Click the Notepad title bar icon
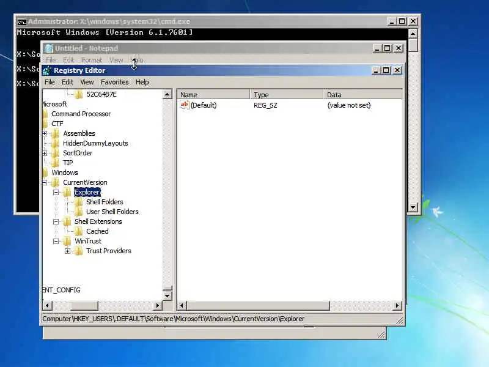The height and width of the screenshot is (367, 489). pyautogui.click(x=49, y=48)
